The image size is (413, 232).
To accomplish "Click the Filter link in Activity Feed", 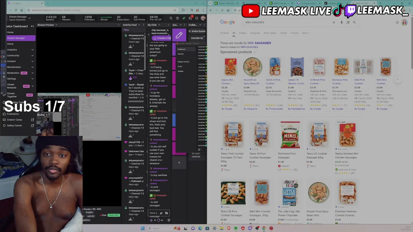I will point(126,30).
